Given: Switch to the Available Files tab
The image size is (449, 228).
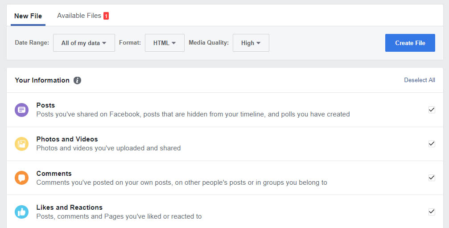Looking at the screenshot, I should coord(79,16).
